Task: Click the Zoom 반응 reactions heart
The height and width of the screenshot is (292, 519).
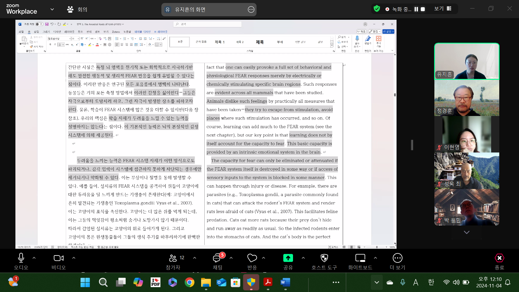Action: pos(252,258)
